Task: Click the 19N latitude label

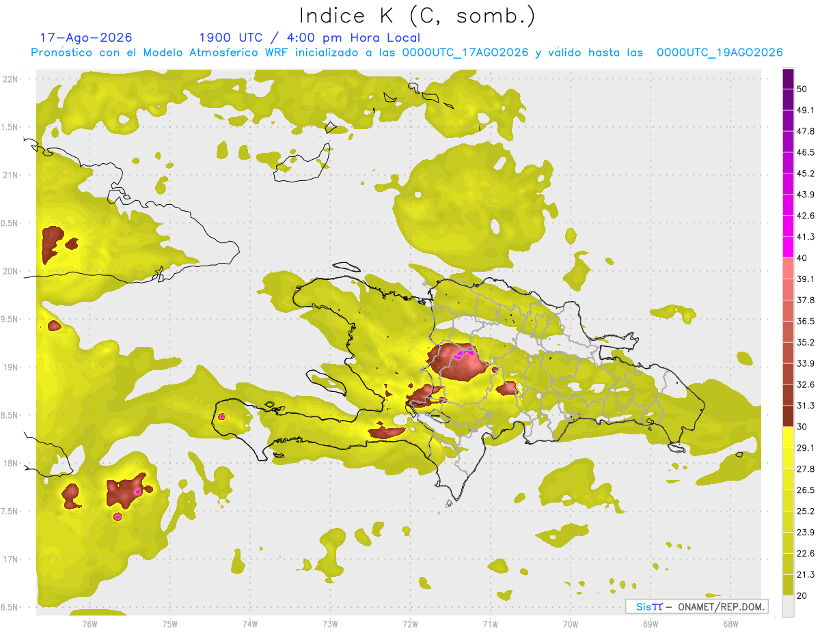Action: pyautogui.click(x=12, y=367)
